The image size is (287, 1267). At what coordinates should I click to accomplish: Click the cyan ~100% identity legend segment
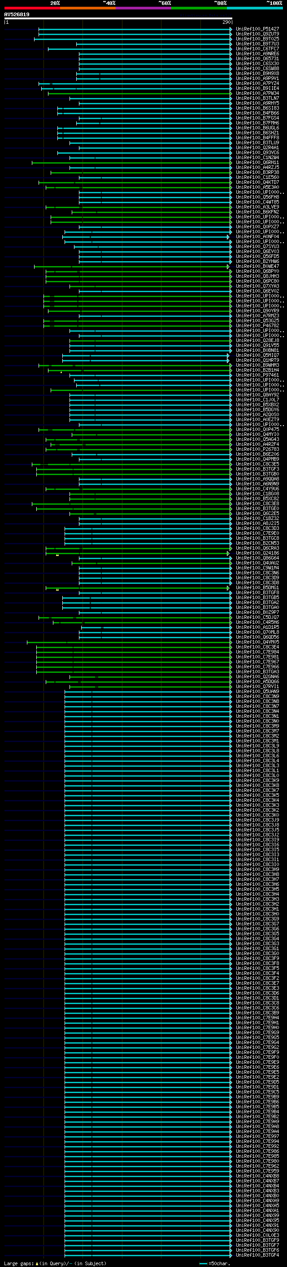[x=255, y=8]
